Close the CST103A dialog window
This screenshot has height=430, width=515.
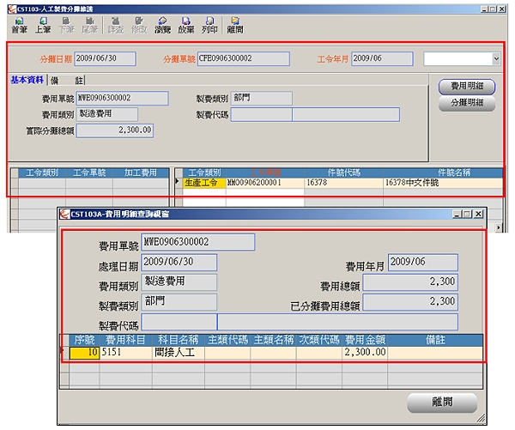[x=479, y=215]
